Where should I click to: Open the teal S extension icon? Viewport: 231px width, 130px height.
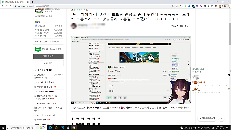click(x=193, y=6)
